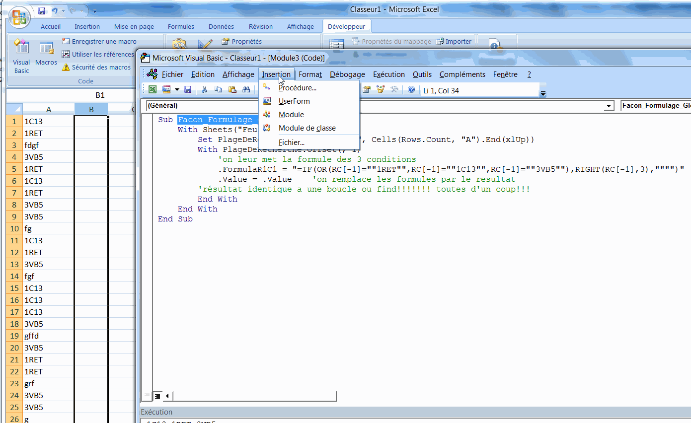The image size is (691, 423).
Task: Click the Paste clipboard icon
Action: click(232, 90)
